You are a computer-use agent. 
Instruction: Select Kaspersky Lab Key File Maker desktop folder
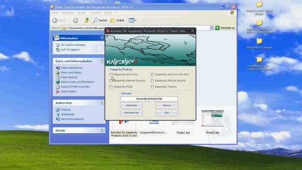click(x=260, y=27)
